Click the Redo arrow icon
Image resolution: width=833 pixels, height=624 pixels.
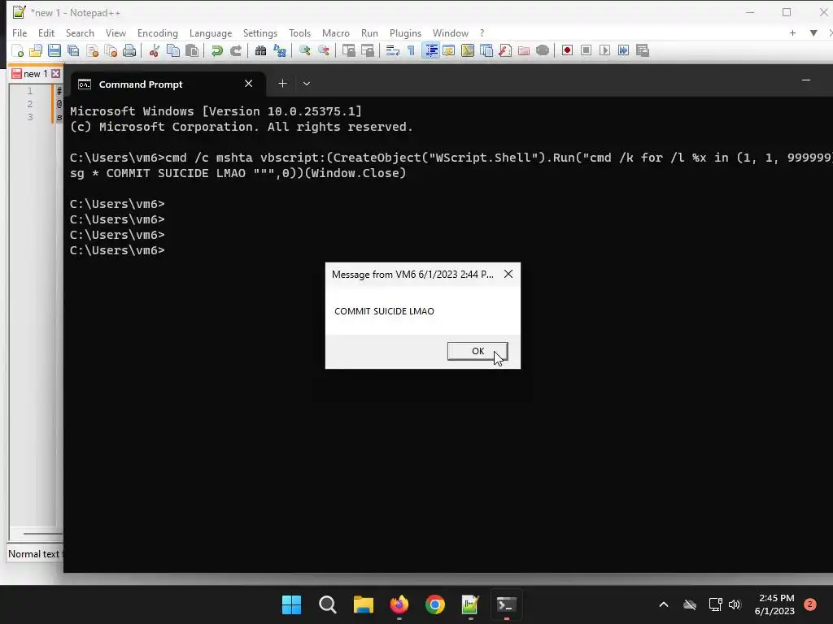click(x=236, y=50)
